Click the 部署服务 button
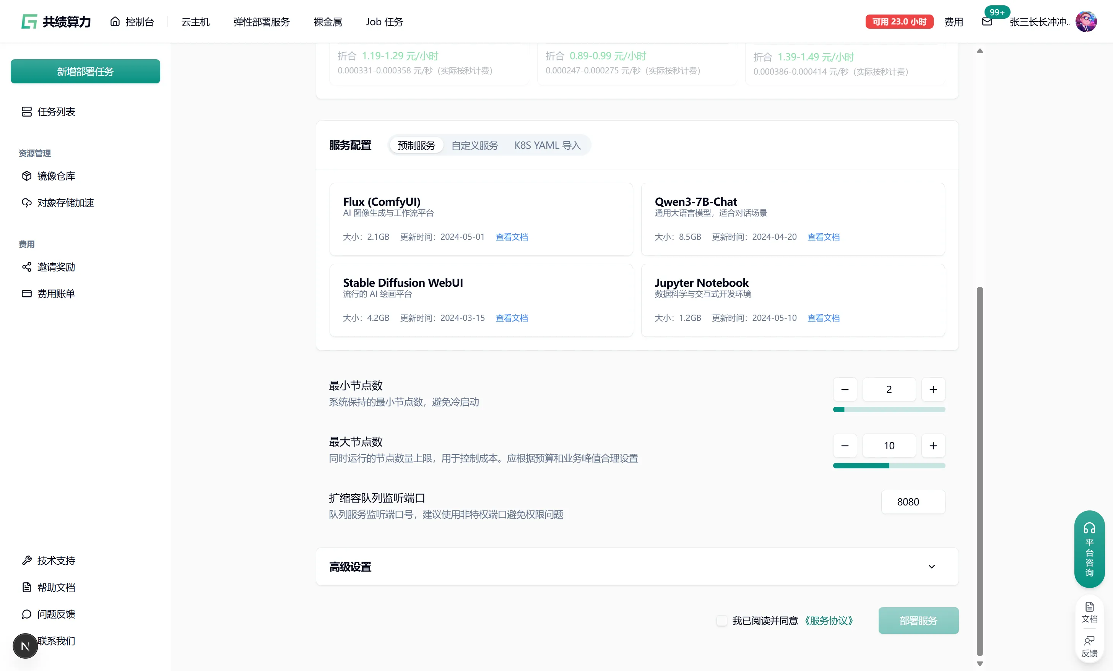This screenshot has height=671, width=1113. click(918, 621)
